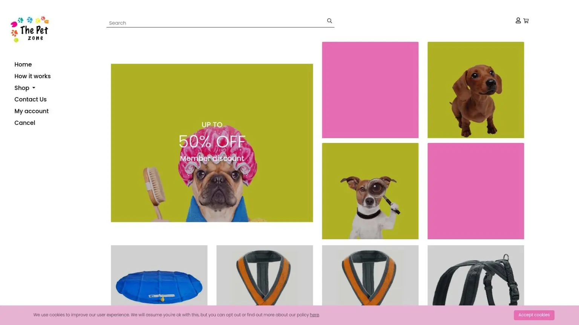The width and height of the screenshot is (579, 325).
Task: Open the shopping cart icon
Action: 526,21
